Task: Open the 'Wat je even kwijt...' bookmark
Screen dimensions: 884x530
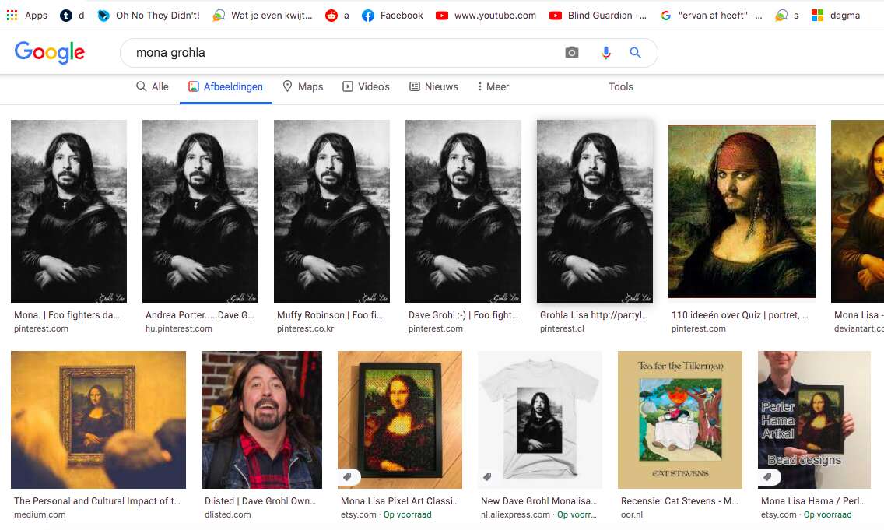Action: (x=262, y=16)
